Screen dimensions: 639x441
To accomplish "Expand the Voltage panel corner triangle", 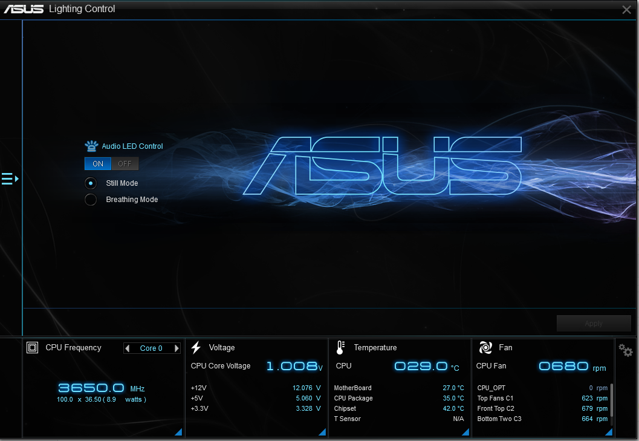I will coord(322,432).
